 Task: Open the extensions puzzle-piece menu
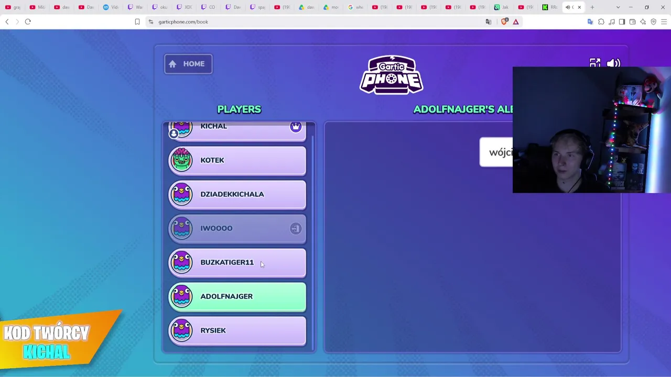tap(601, 21)
